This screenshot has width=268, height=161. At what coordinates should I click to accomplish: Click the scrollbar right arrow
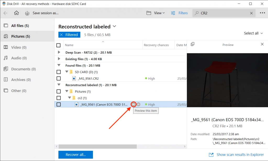[185, 146]
